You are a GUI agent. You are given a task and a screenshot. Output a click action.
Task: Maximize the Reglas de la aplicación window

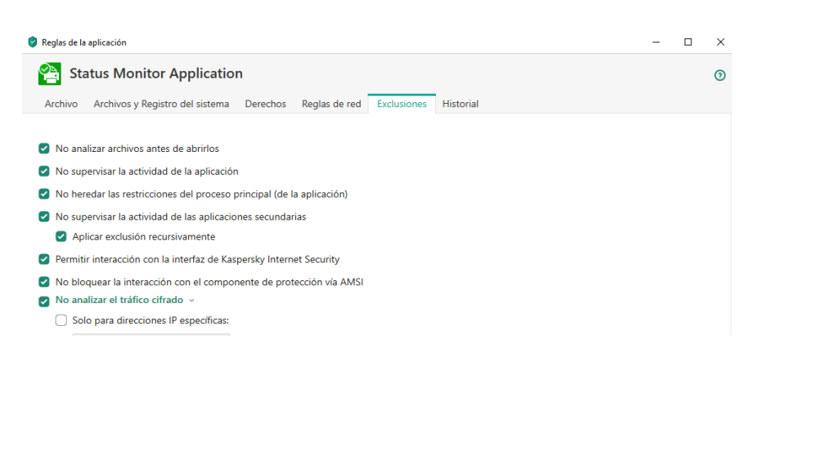click(x=688, y=42)
